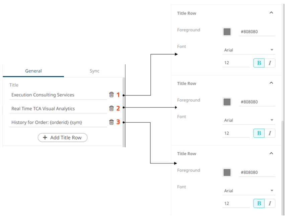Open the Arial font dropdown in the top section
Image resolution: width=285 pixels, height=216 pixels.
point(248,50)
